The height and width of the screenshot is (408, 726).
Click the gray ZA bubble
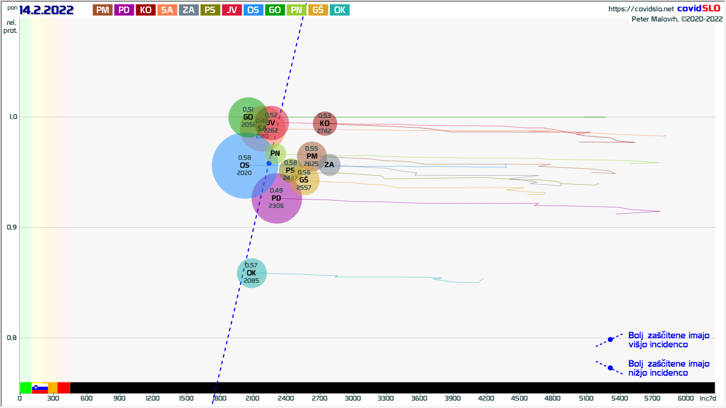pos(330,165)
